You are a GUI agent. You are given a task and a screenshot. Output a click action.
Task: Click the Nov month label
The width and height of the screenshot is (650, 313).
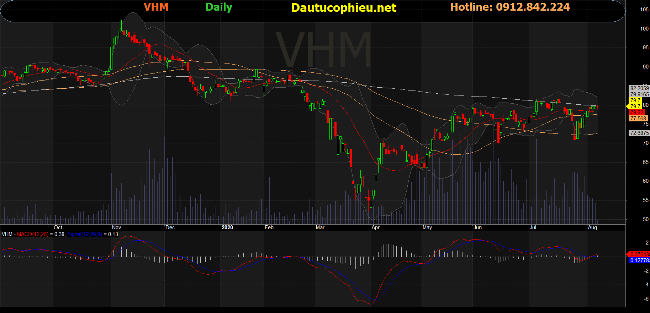[x=116, y=227]
